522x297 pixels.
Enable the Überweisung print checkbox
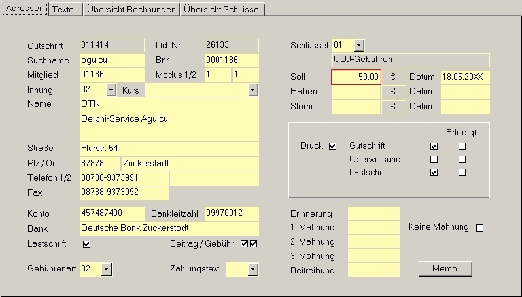pos(434,159)
